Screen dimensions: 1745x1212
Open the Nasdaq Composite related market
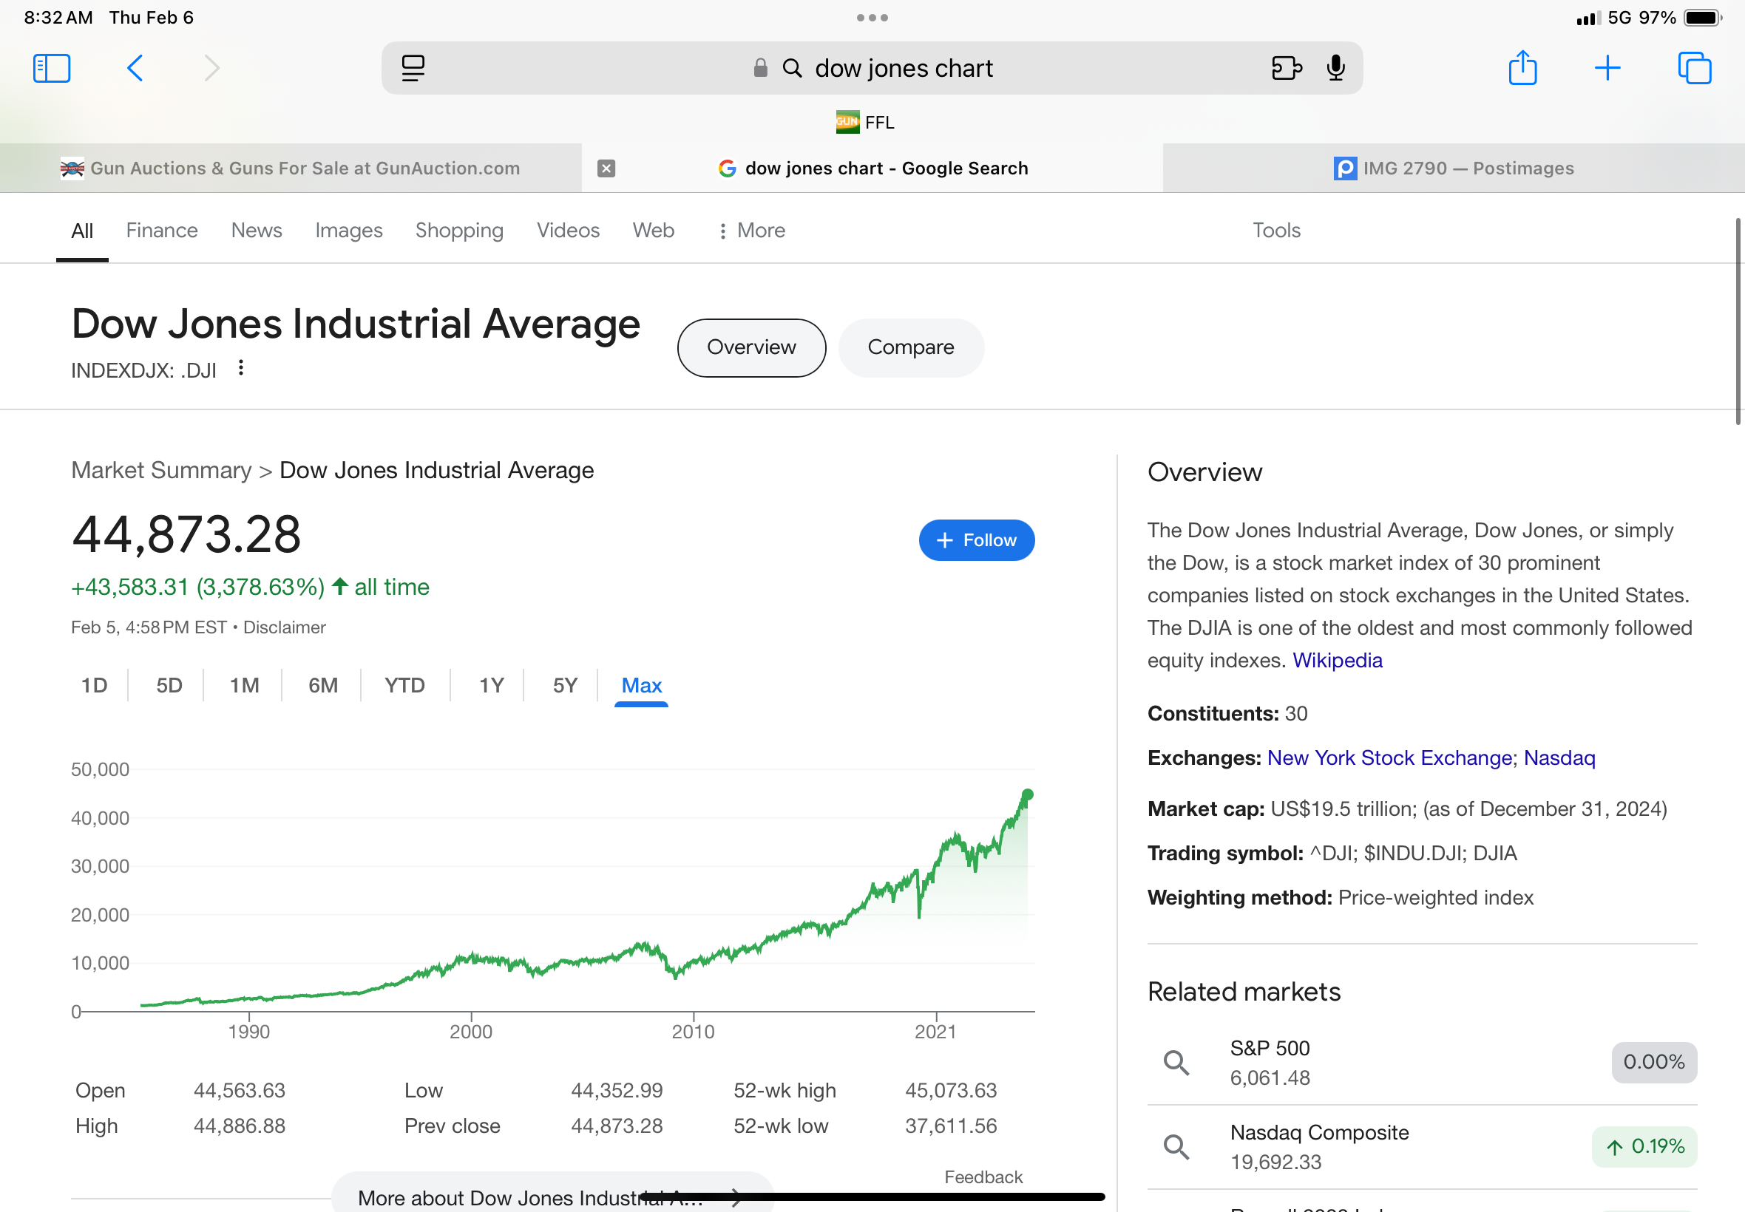click(x=1422, y=1148)
